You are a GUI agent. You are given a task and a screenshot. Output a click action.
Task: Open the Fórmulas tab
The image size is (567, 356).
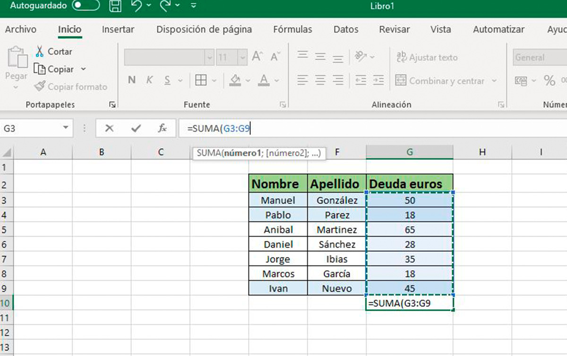coord(292,29)
